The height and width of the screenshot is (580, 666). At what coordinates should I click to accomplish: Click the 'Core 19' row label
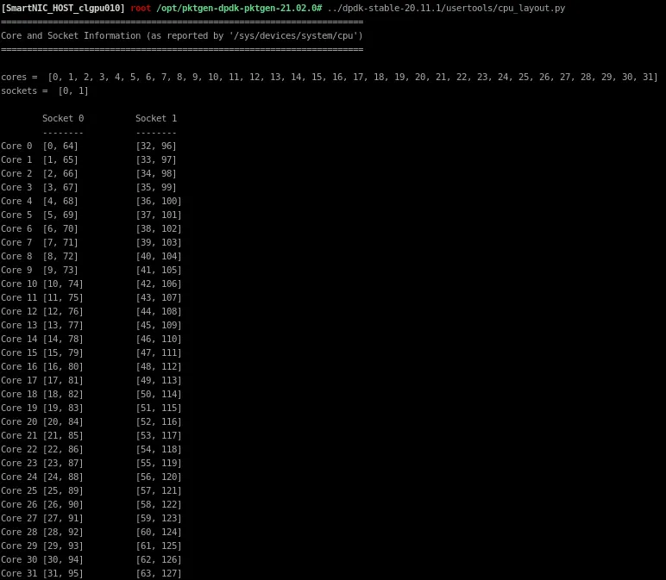[x=19, y=408]
